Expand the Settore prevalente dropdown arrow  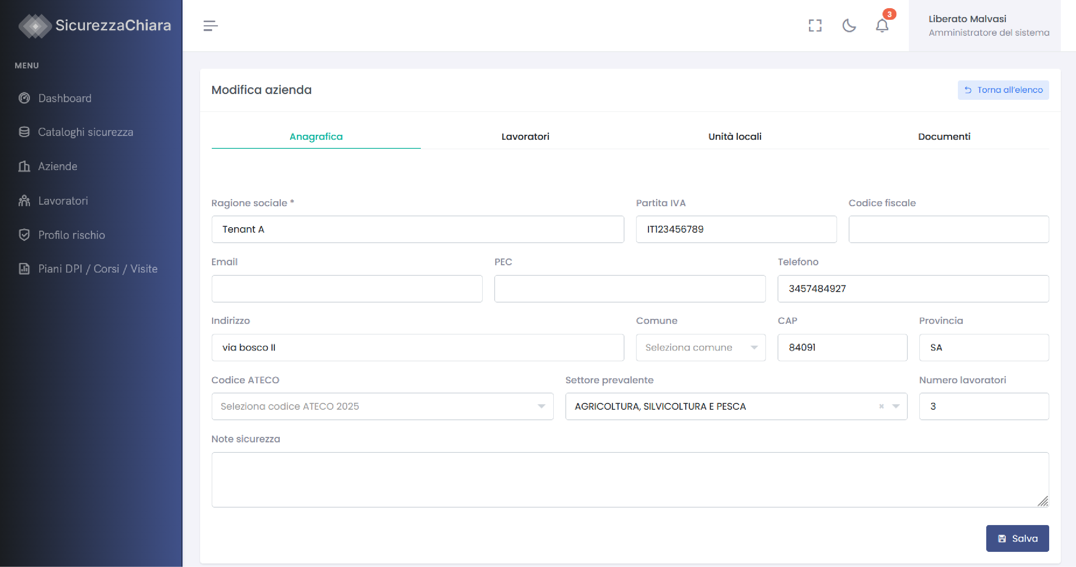tap(896, 406)
